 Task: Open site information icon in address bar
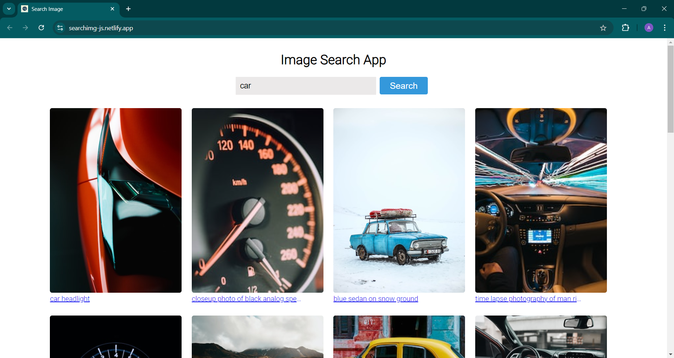[x=60, y=28]
